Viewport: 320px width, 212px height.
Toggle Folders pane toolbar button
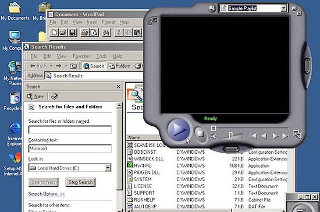point(119,66)
